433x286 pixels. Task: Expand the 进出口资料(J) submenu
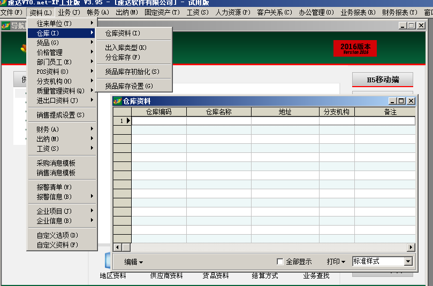pos(62,101)
